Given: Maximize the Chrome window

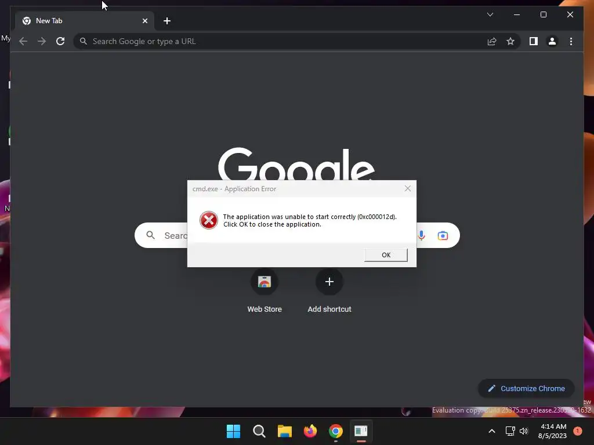Looking at the screenshot, I should tap(543, 14).
